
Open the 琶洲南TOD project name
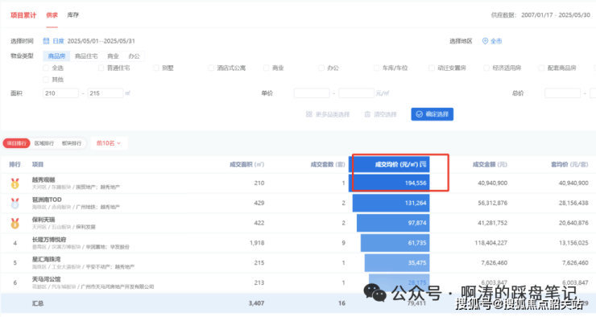47,200
